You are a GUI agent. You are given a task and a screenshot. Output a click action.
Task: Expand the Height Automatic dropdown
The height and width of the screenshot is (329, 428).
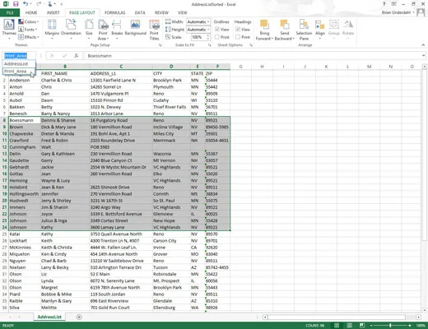click(198, 30)
